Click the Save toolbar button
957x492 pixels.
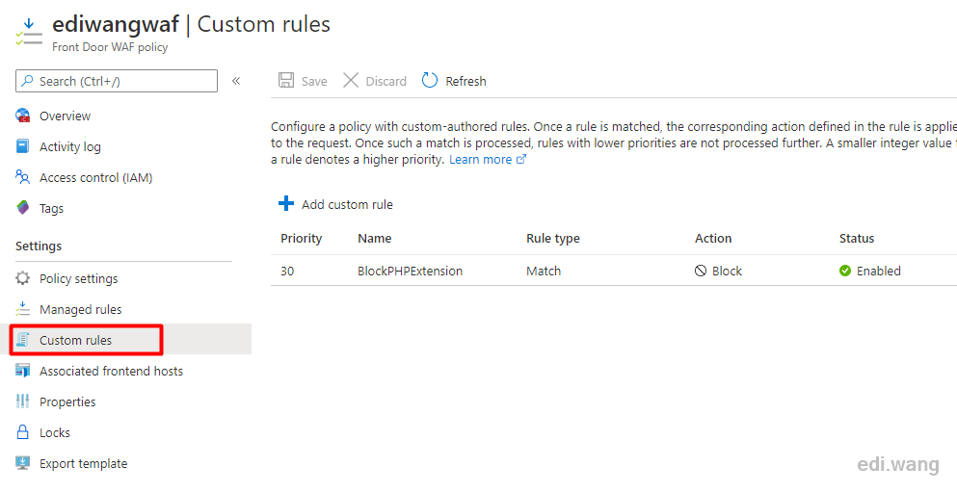click(303, 81)
